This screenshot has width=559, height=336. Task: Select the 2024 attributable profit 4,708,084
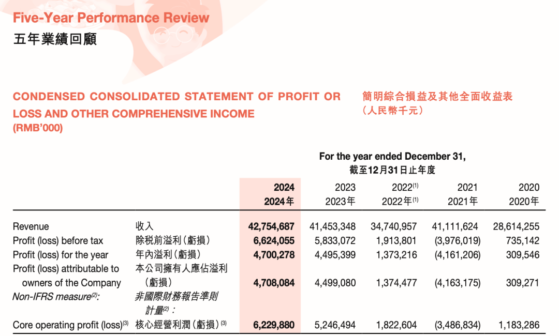tap(274, 283)
